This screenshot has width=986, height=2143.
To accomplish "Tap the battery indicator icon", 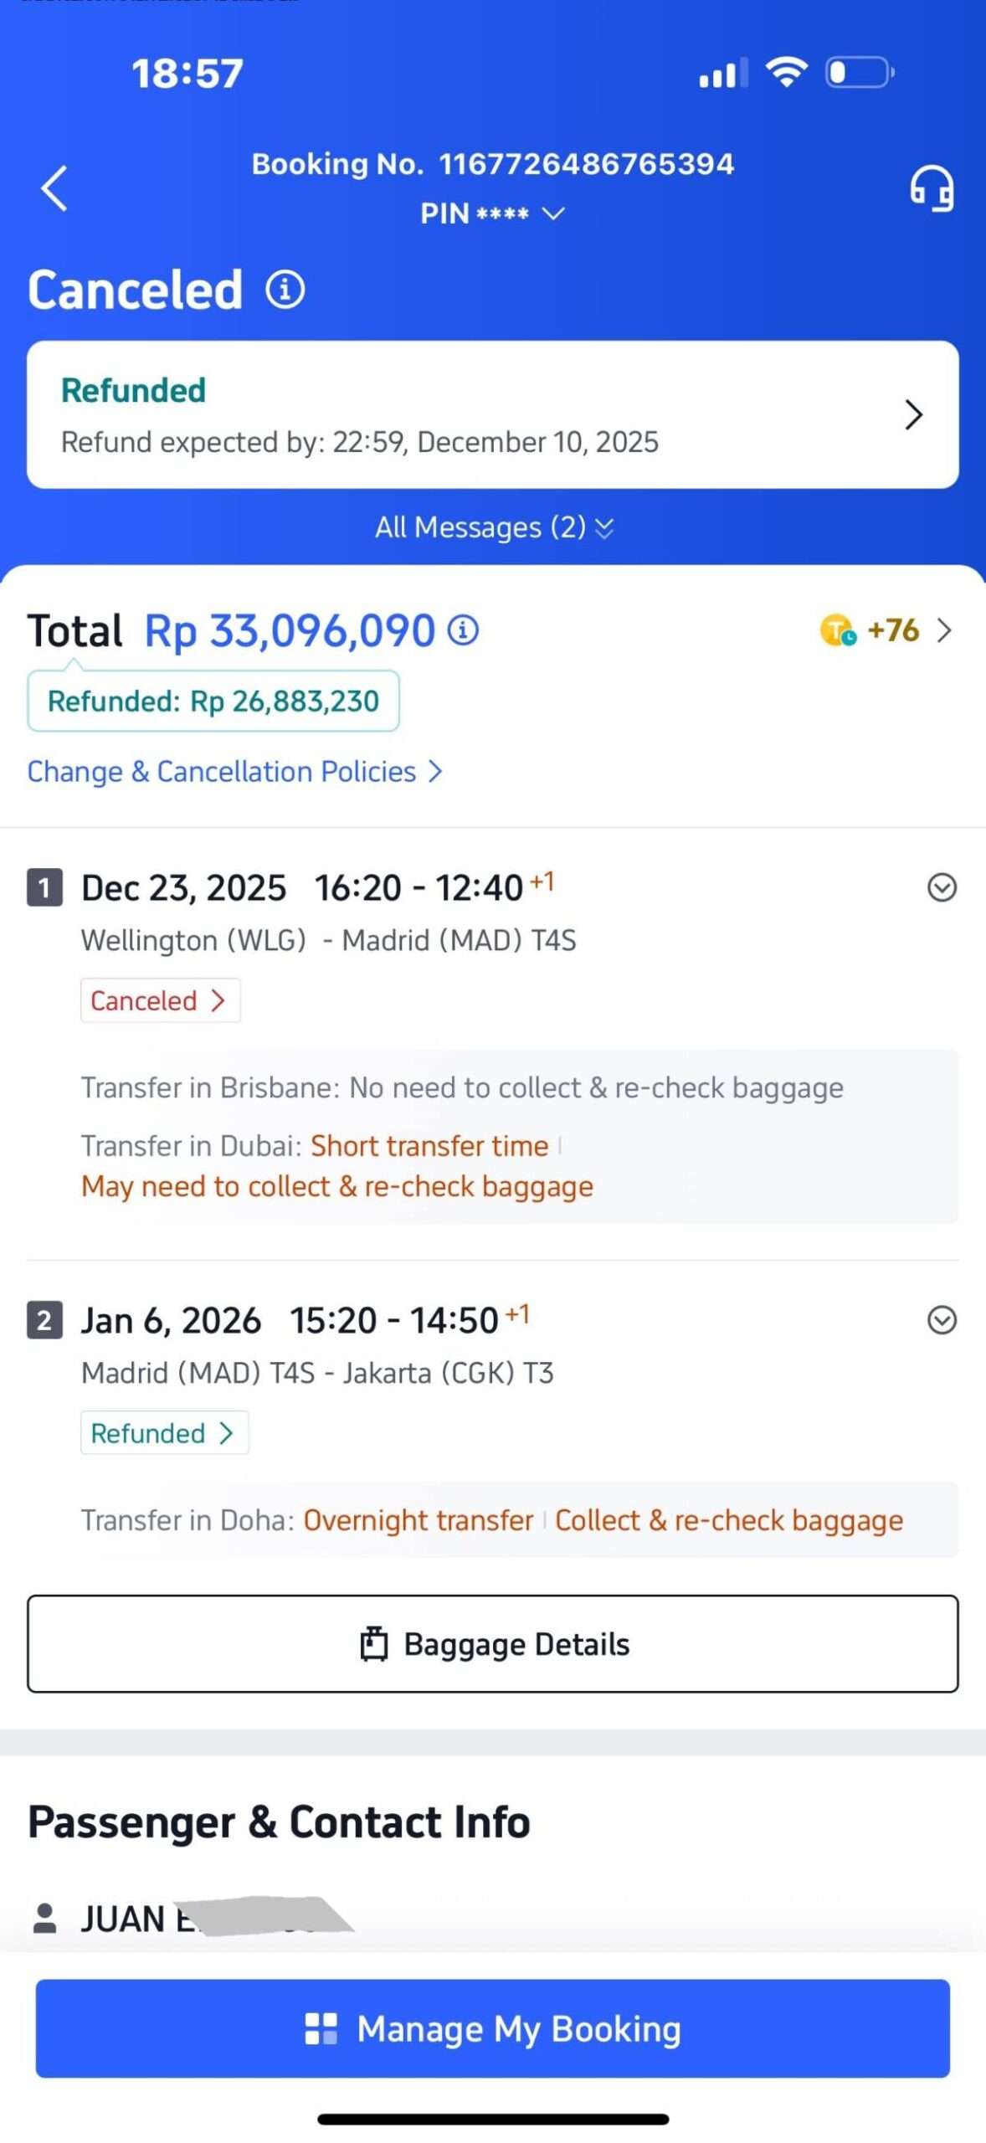I will 860,73.
